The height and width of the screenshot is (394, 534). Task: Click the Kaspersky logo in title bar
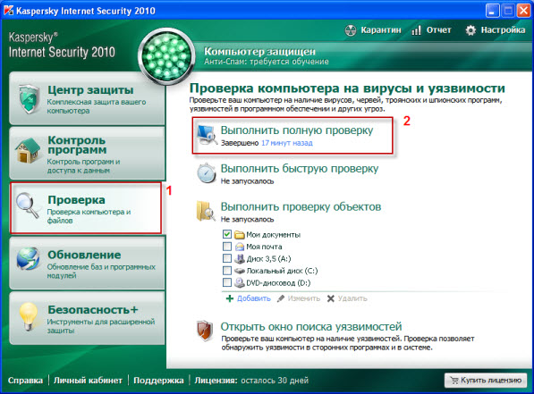[x=9, y=11]
